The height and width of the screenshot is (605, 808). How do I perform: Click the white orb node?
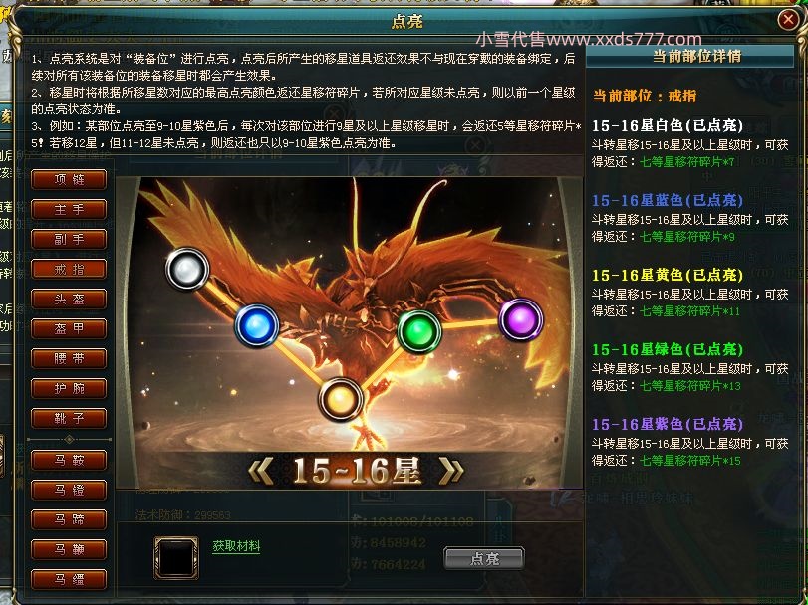pos(187,269)
